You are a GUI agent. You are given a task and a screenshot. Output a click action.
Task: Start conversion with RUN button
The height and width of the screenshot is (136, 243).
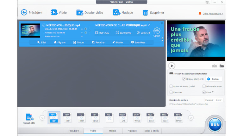(x=215, y=125)
